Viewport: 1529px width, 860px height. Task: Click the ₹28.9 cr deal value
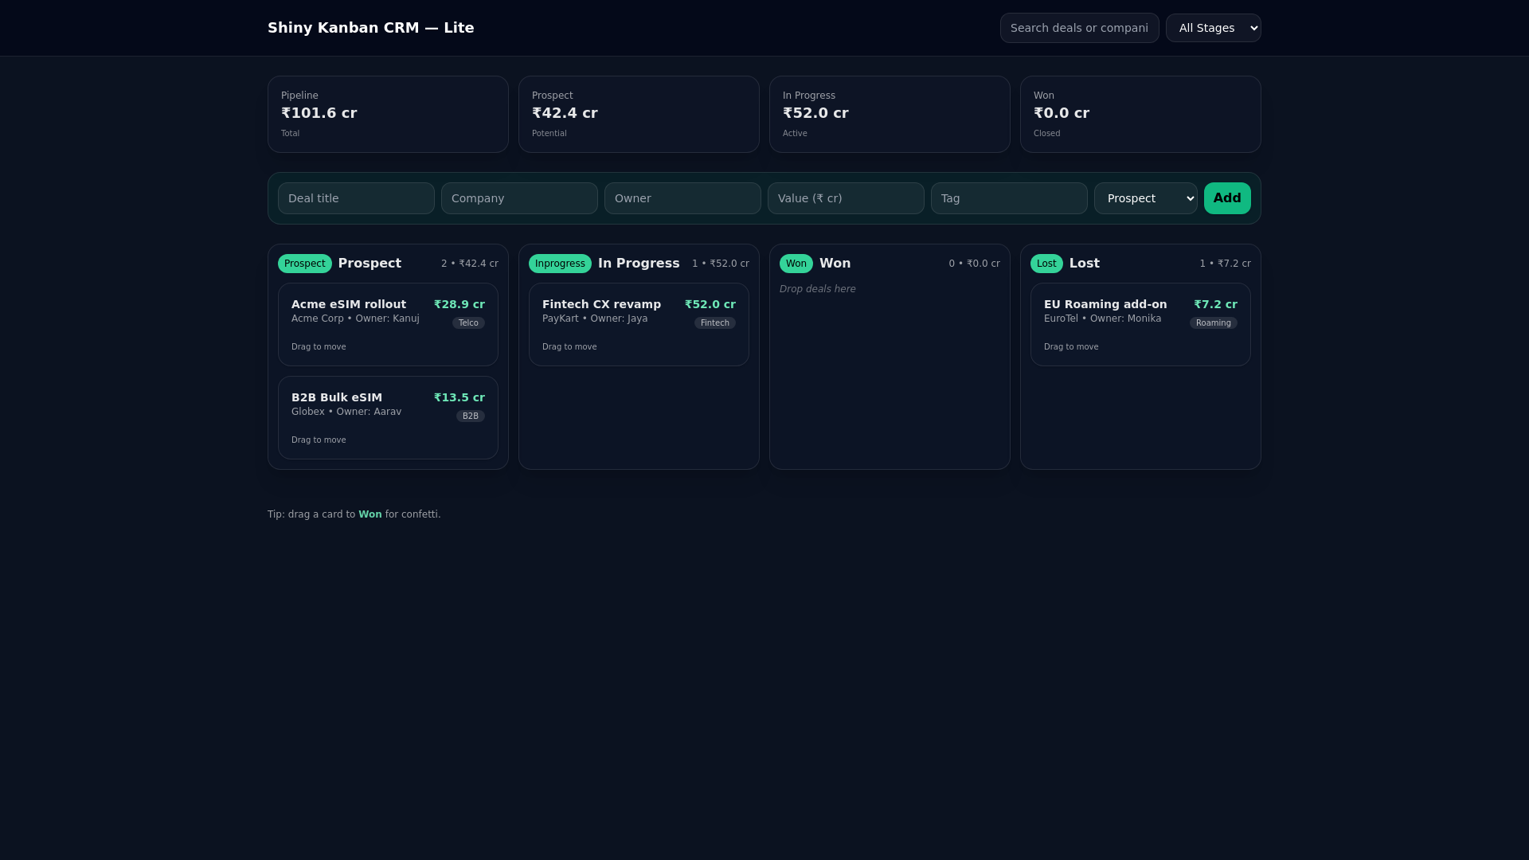tap(459, 304)
